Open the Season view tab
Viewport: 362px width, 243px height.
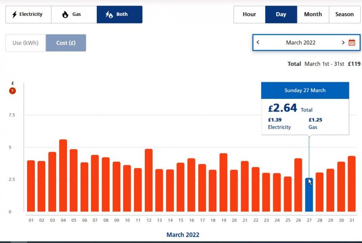(x=344, y=14)
